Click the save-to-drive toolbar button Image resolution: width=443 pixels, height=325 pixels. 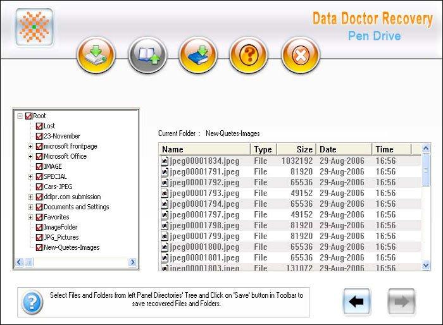pyautogui.click(x=96, y=55)
